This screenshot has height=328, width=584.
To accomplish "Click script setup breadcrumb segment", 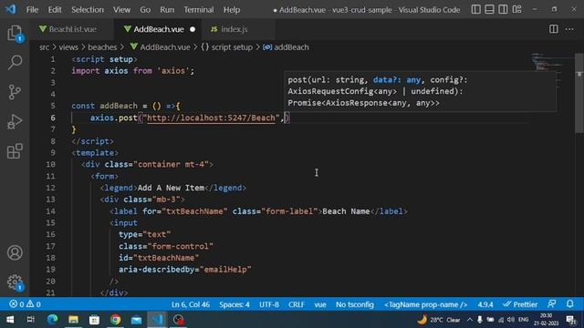I will [227, 47].
